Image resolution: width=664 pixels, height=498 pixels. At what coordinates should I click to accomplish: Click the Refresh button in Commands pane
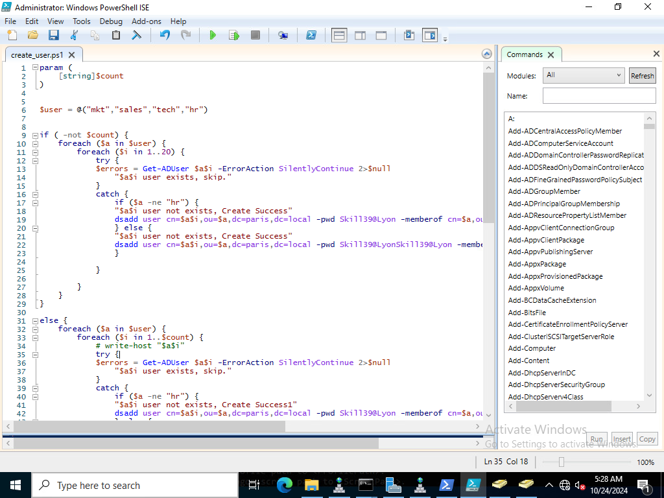tap(642, 75)
